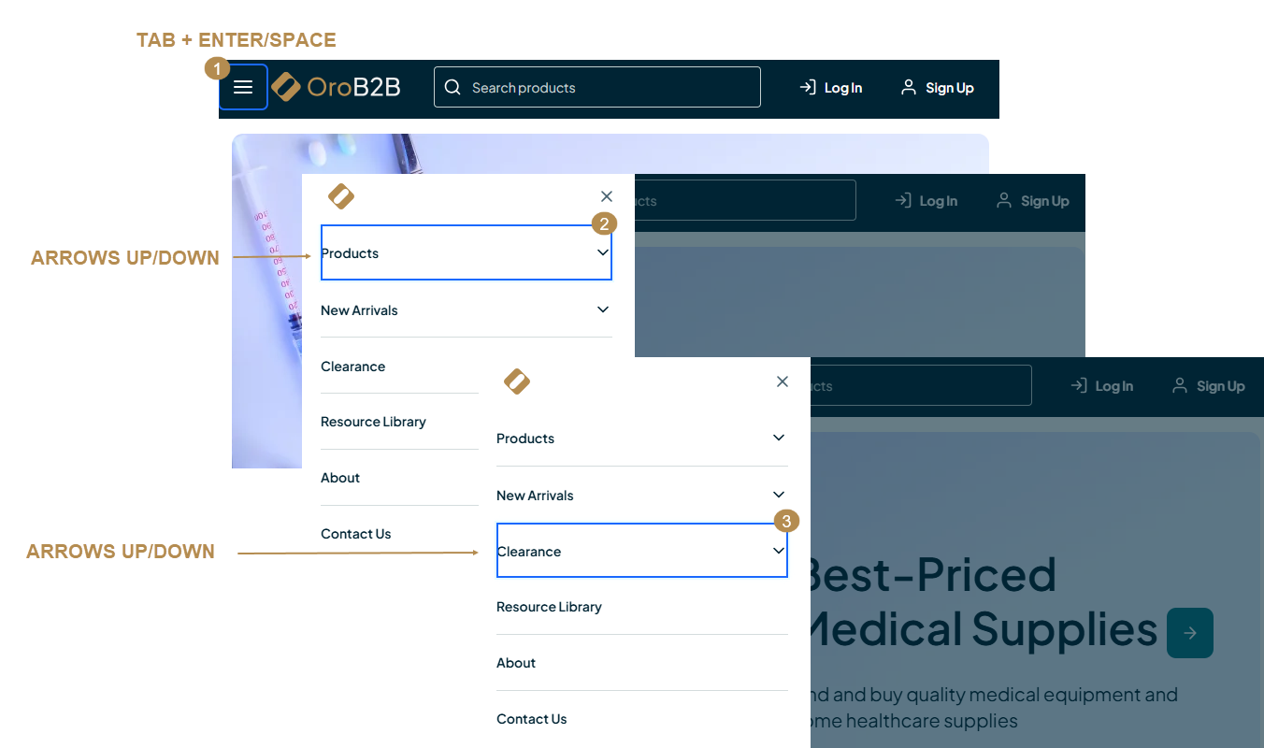Expand New Arrivals directly below the highlighted Products item
Screen dimensions: 1264x748
click(x=603, y=309)
